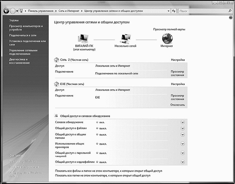Expand the Сетевое обнаружение settings chevron
This screenshot has height=184, width=235.
(182, 122)
